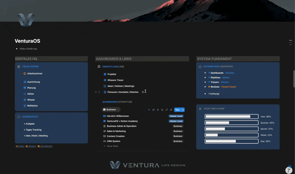Image resolution: width=295 pixels, height=174 pixels.
Task: Open the dropdown arrow on the Neu button
Action: coord(183,110)
